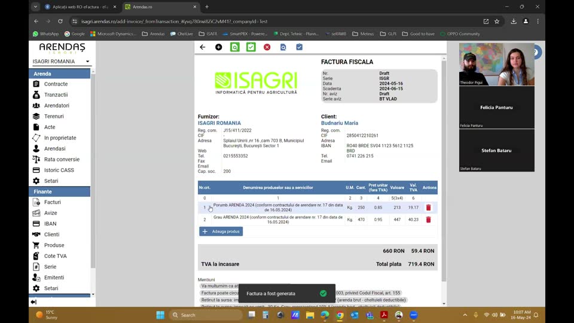Click the Theodor Pigui video thumbnail
This screenshot has width=574, height=323.
coord(496,64)
